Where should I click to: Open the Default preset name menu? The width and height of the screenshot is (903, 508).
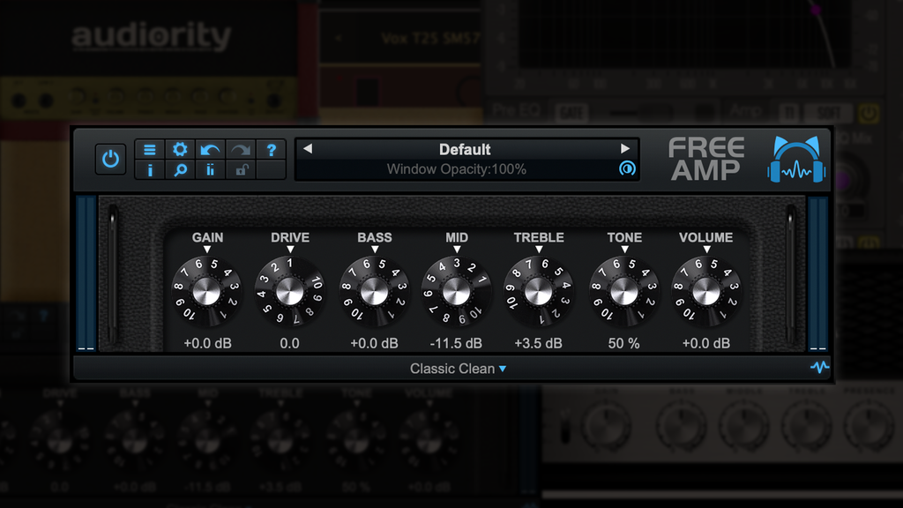point(465,150)
